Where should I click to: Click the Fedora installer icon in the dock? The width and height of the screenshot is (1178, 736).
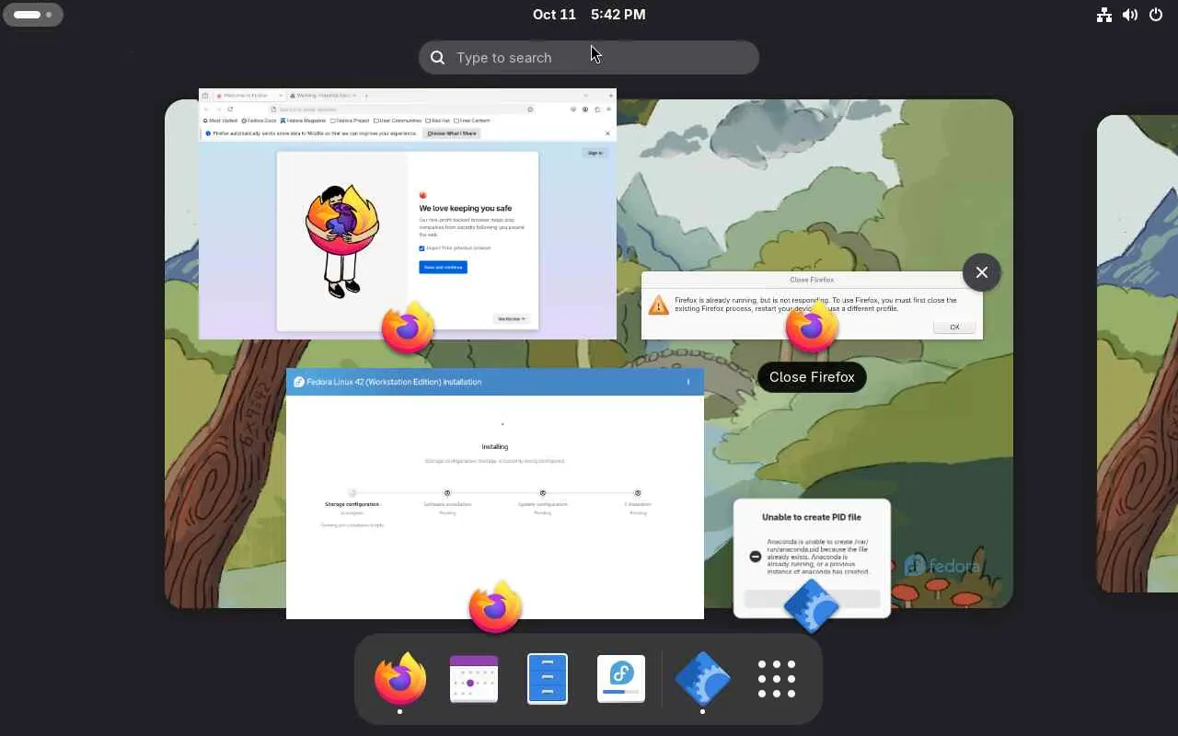pyautogui.click(x=621, y=679)
